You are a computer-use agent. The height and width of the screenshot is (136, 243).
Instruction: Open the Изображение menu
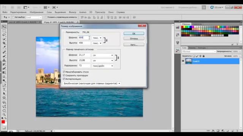[36, 12]
